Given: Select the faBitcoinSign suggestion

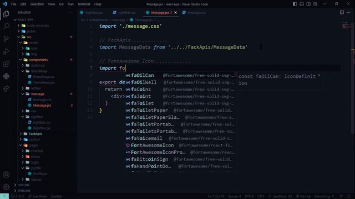Looking at the screenshot, I should point(180,159).
